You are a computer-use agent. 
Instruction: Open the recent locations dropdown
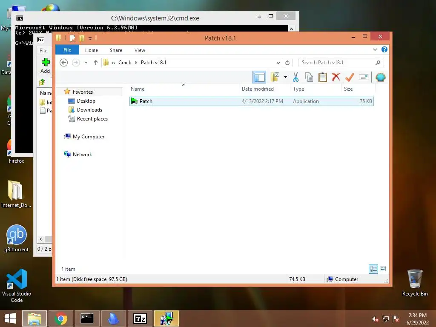[86, 63]
